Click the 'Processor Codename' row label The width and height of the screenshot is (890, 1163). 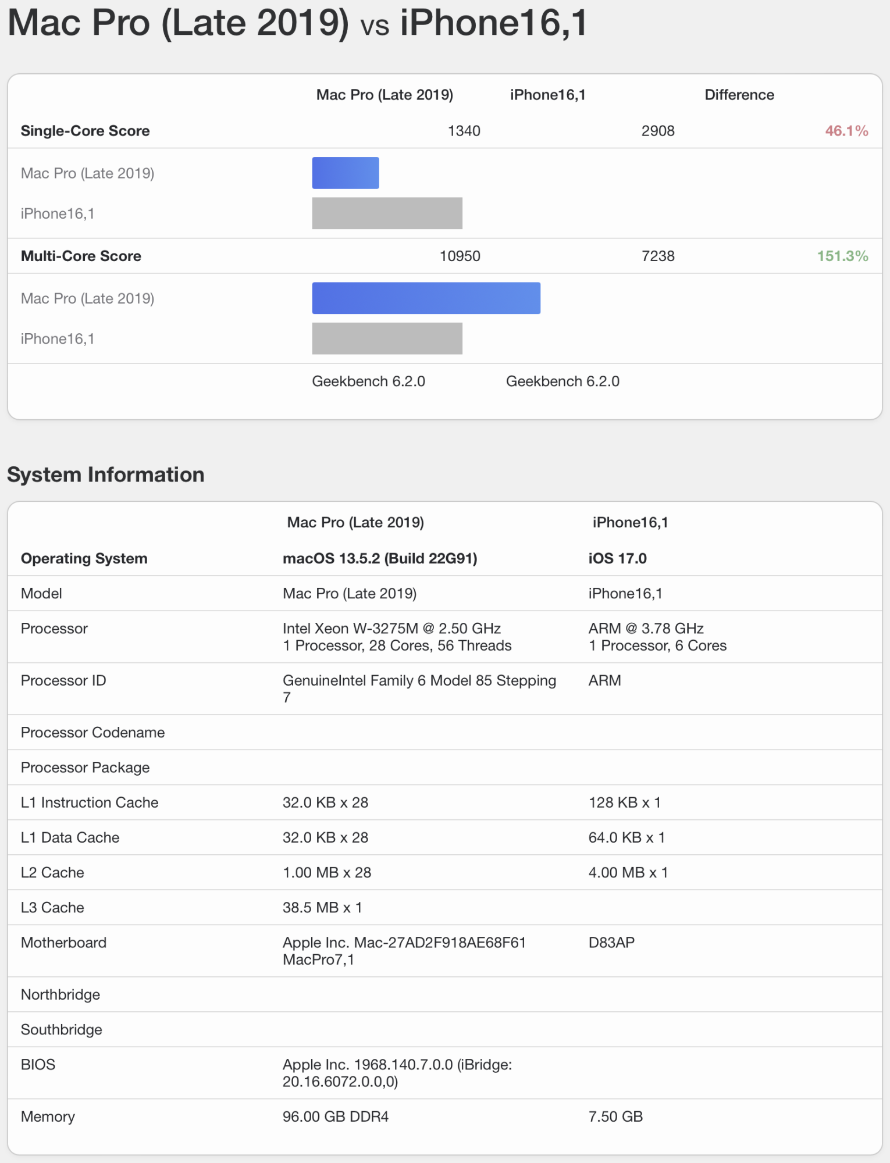click(x=93, y=732)
